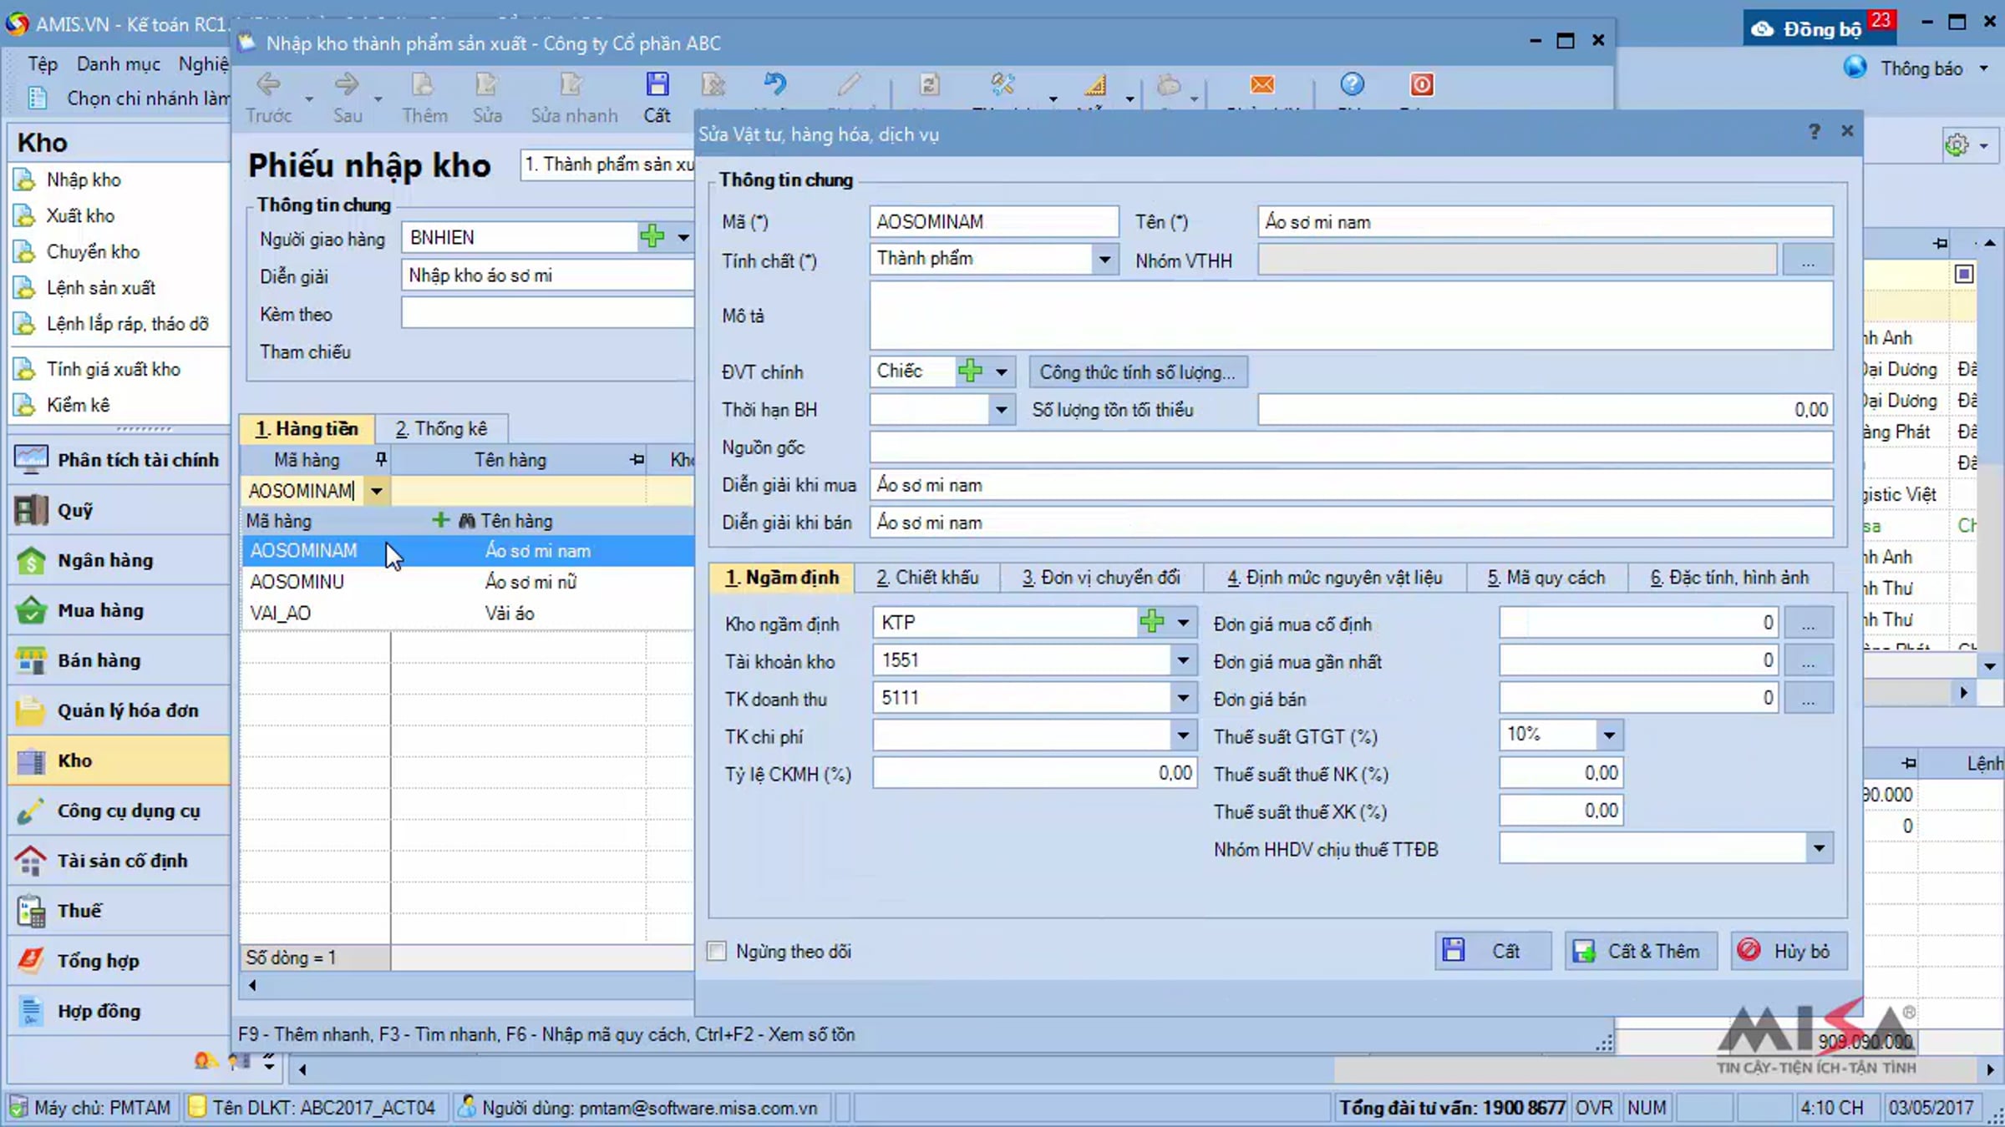Open Phân tích tài chính module
The image size is (2005, 1127).
119,460
